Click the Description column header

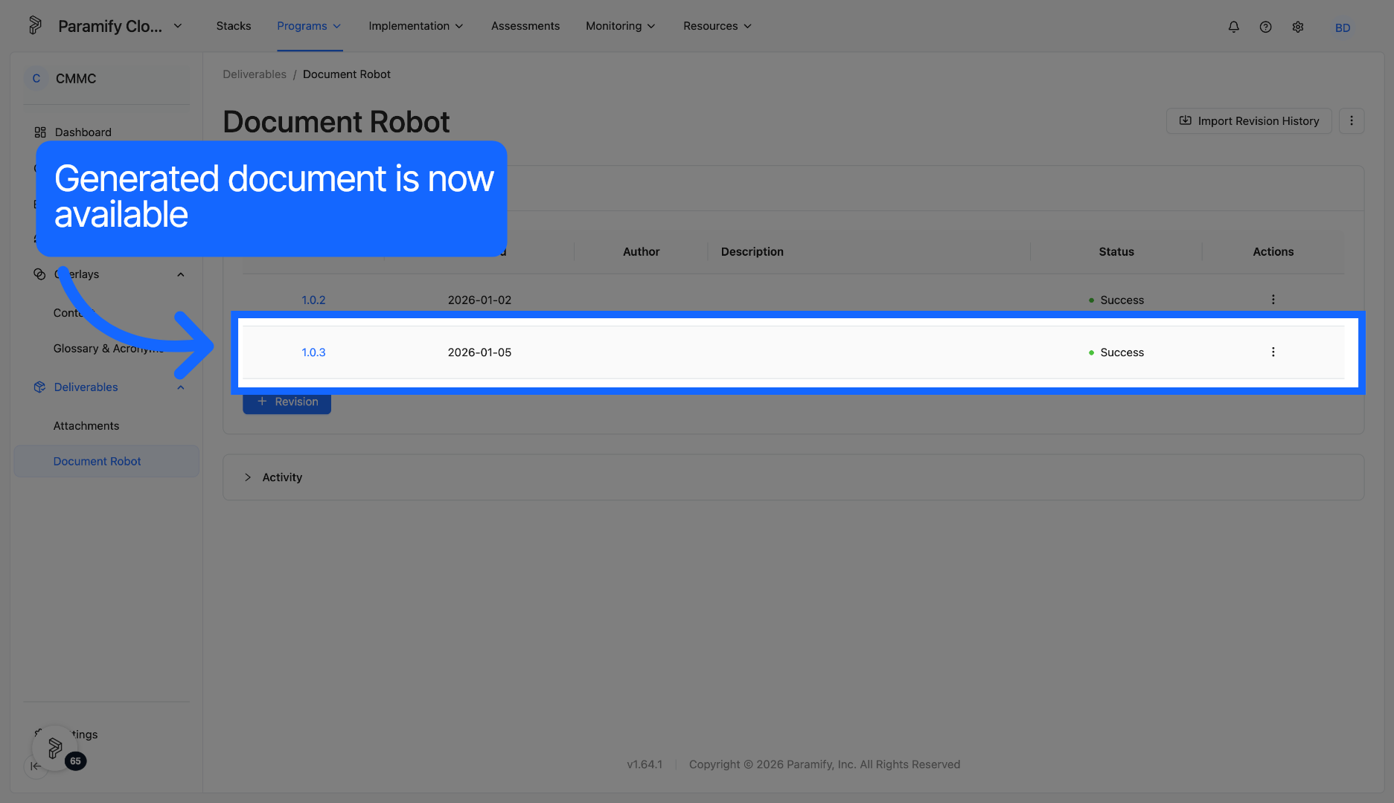[752, 252]
